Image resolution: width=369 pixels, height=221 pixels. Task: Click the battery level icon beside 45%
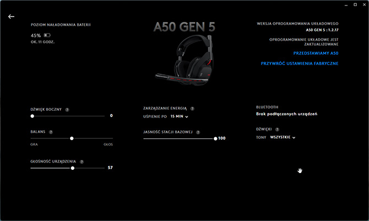pos(47,35)
